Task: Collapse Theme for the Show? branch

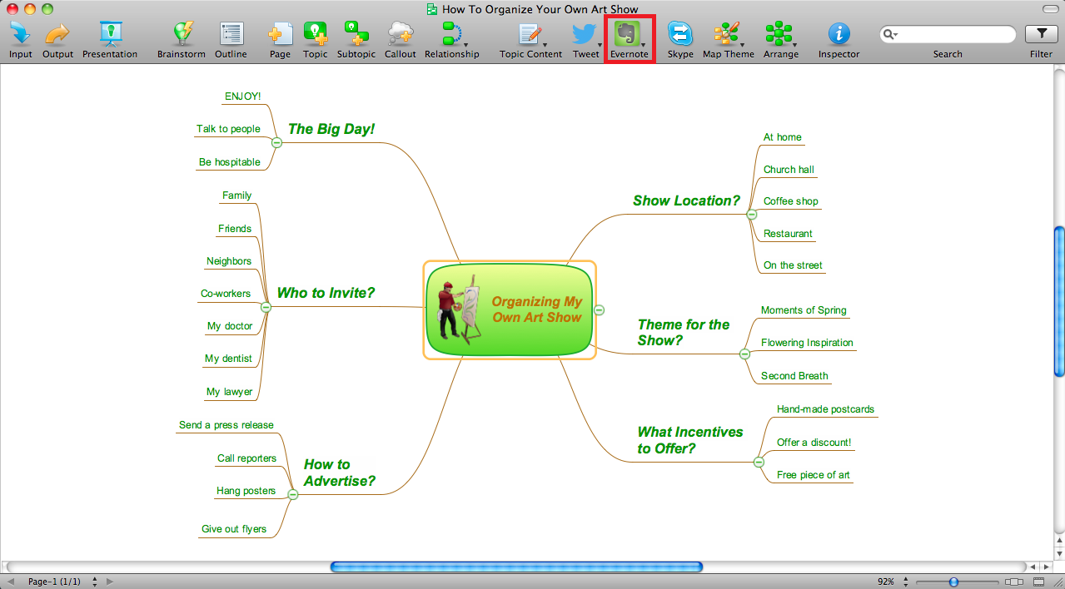Action: click(744, 354)
